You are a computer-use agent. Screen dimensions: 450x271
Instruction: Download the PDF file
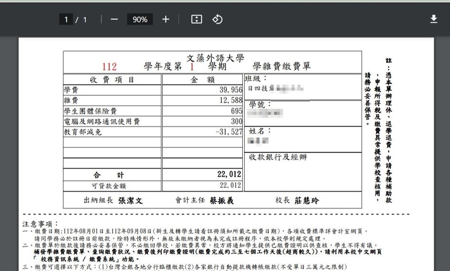[x=434, y=19]
